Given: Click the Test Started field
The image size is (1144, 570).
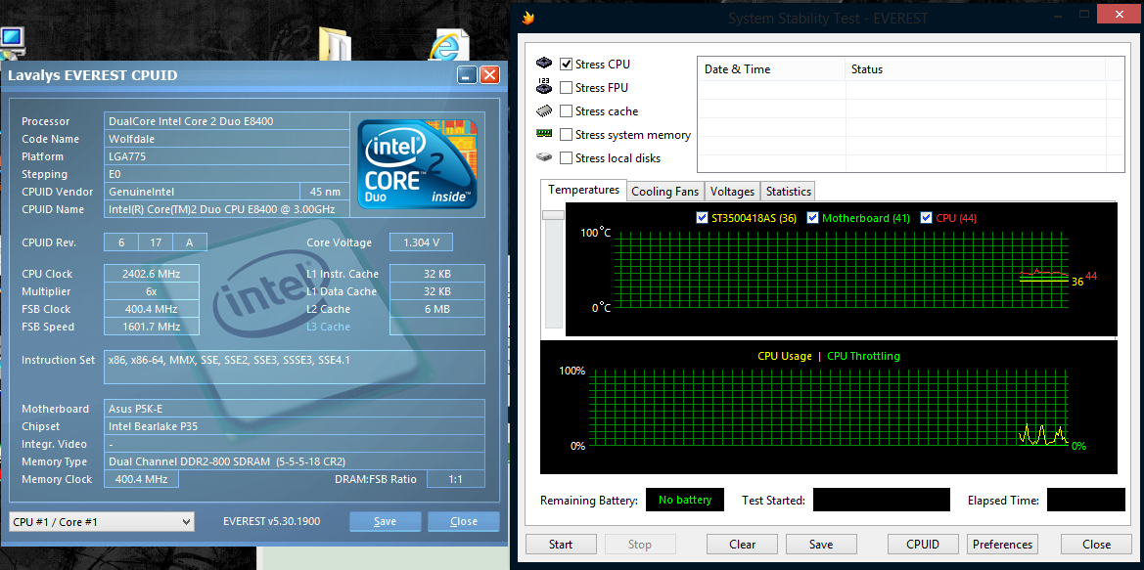Looking at the screenshot, I should pyautogui.click(x=882, y=500).
